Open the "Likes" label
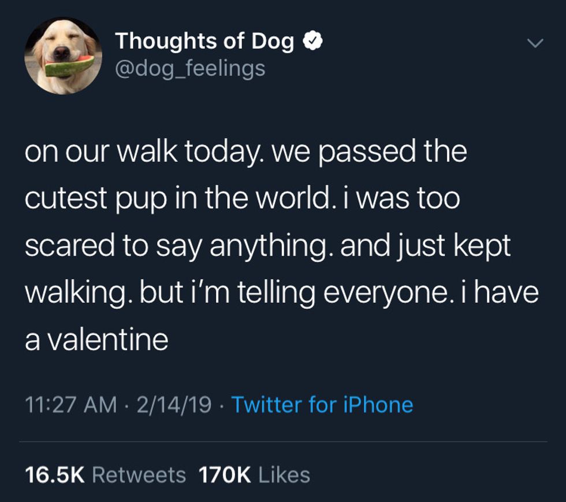 pyautogui.click(x=284, y=475)
